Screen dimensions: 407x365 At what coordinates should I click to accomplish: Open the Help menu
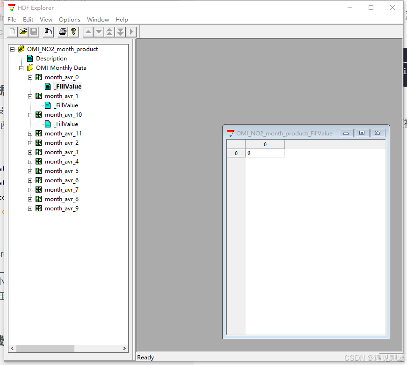pyautogui.click(x=122, y=20)
